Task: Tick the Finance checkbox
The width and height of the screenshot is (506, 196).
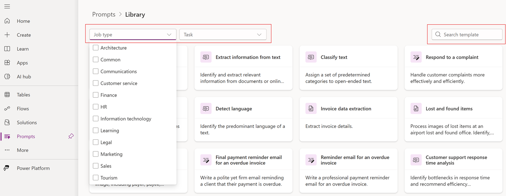Action: pos(95,95)
